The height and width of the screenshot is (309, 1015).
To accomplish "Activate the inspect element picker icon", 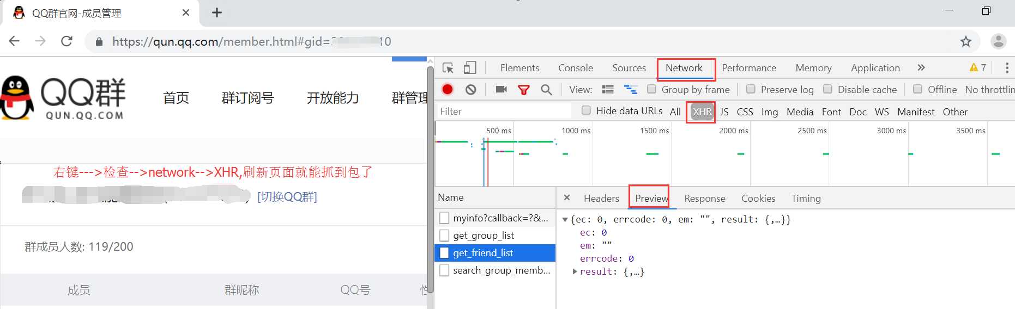I will point(448,68).
